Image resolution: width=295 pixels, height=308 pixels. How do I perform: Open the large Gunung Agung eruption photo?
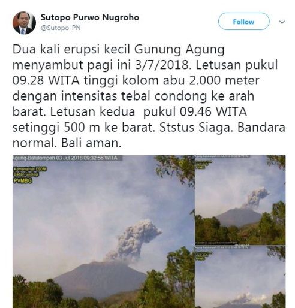(104, 231)
